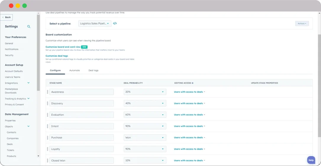Select Companies under Objects
This screenshot has width=321, height=166.
(13, 139)
